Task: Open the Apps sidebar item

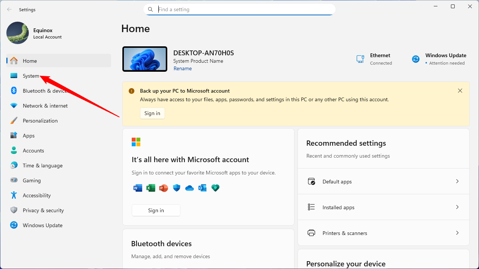Action: pyautogui.click(x=29, y=136)
